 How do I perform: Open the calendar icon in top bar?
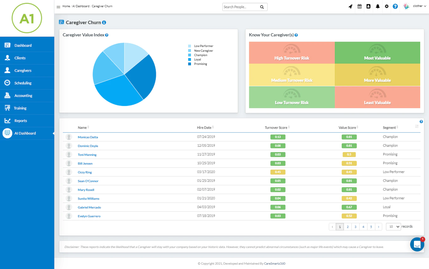coord(360,6)
